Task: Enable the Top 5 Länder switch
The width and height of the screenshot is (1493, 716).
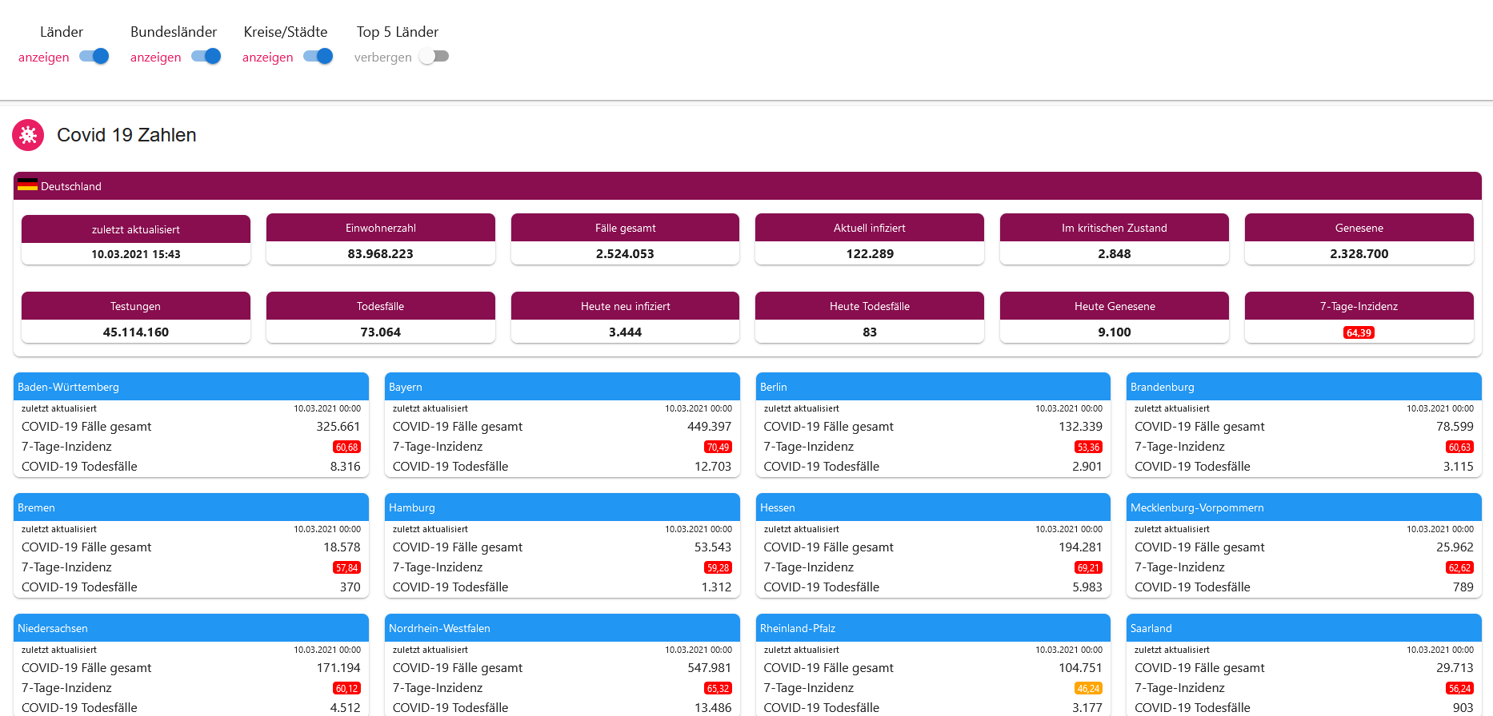Action: [x=434, y=56]
